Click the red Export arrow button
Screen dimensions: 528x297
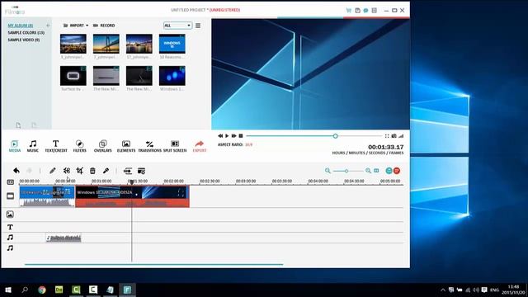(x=200, y=146)
